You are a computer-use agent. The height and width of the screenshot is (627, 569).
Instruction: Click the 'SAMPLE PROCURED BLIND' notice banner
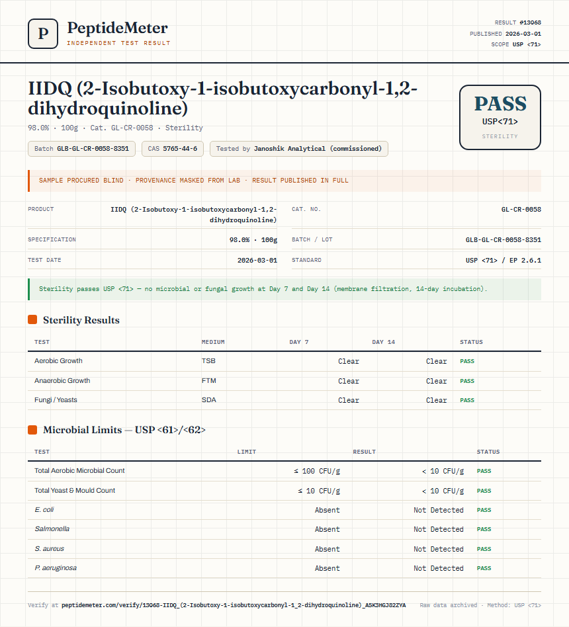tap(284, 181)
